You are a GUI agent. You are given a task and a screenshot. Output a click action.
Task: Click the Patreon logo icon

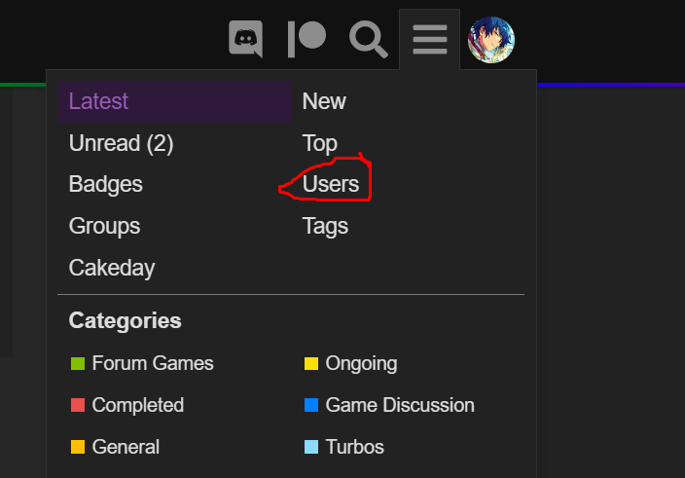(x=306, y=39)
